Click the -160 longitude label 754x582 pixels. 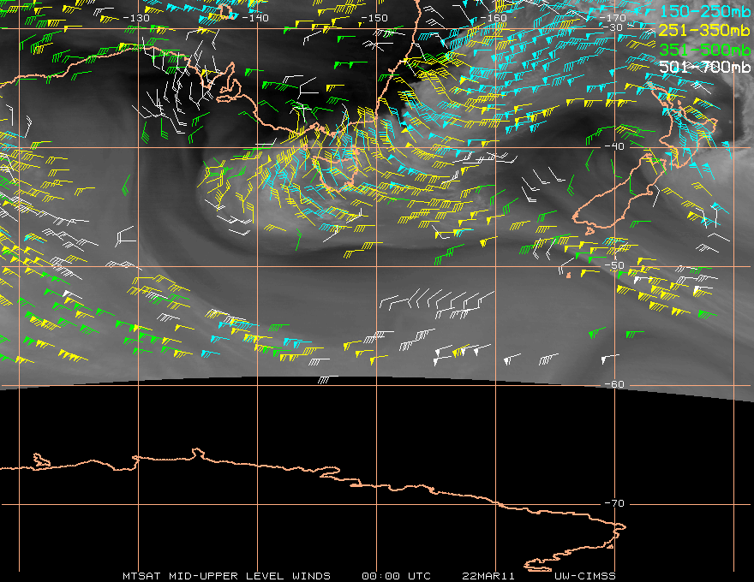(494, 18)
